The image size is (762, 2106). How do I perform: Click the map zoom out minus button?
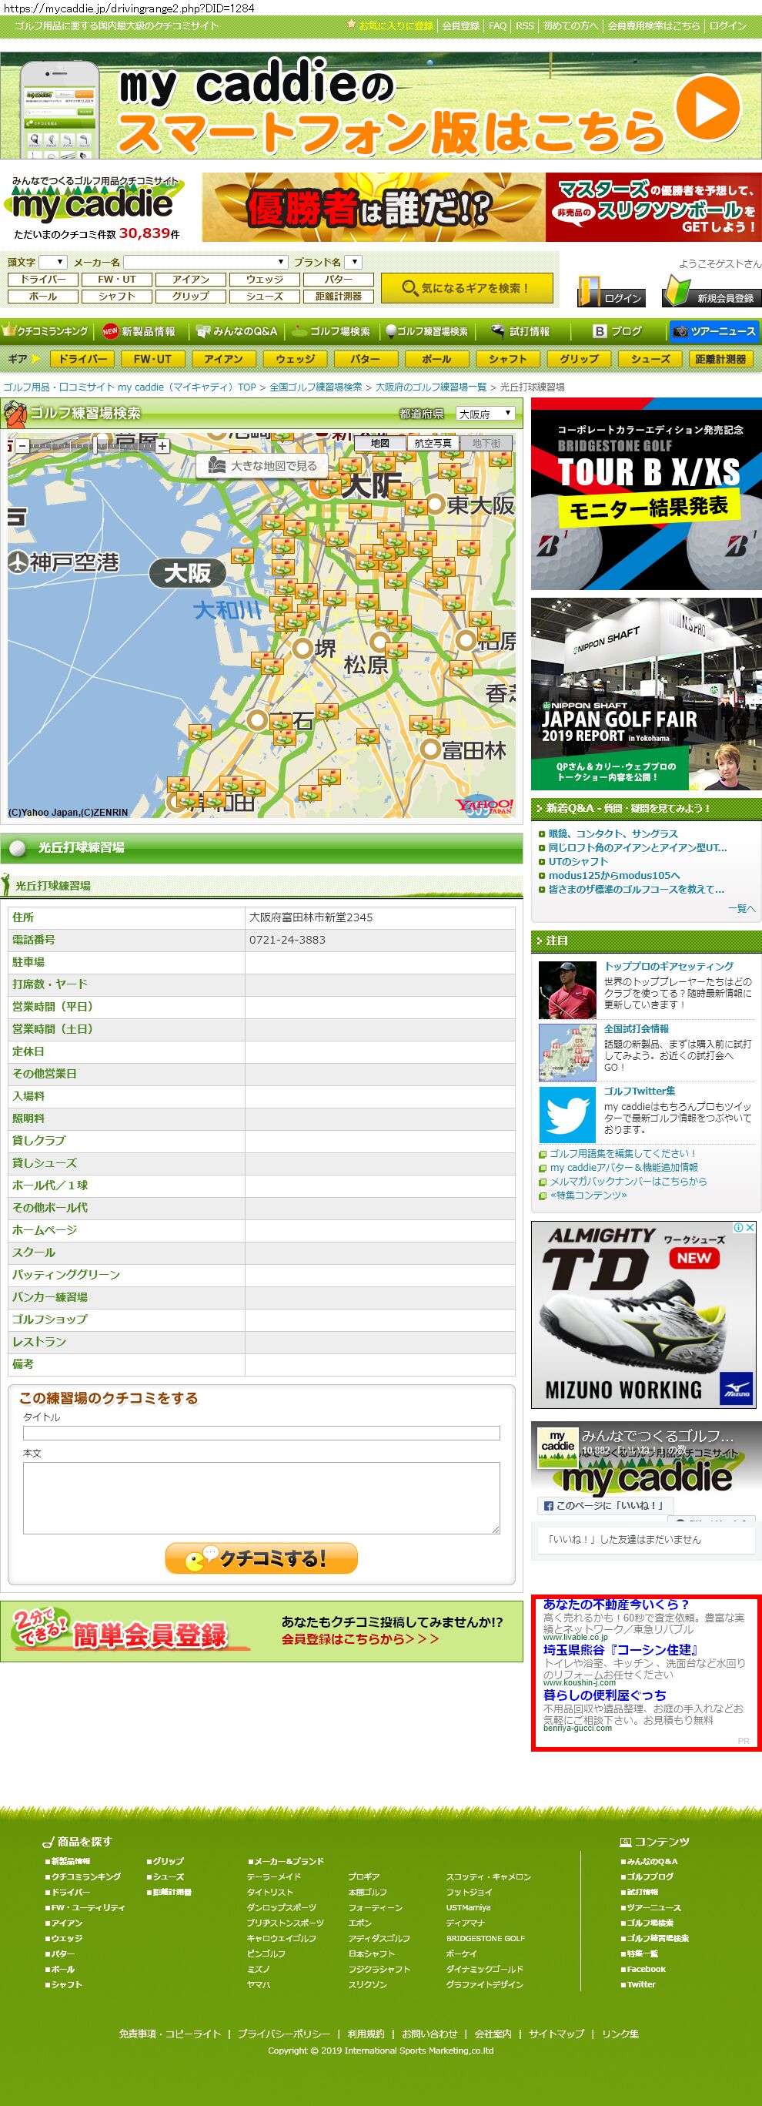point(22,445)
